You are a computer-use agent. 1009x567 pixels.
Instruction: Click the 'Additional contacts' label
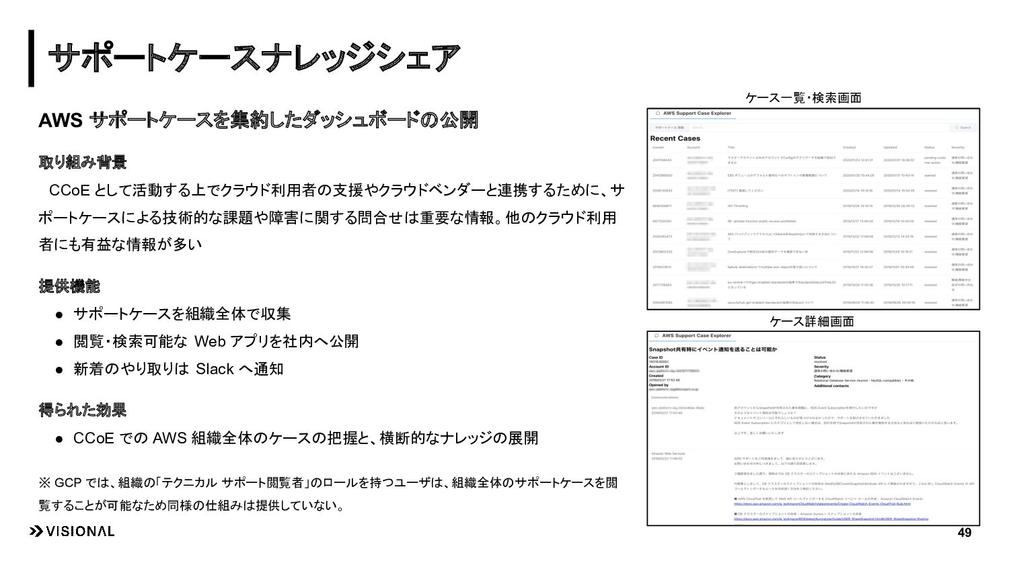(x=831, y=386)
